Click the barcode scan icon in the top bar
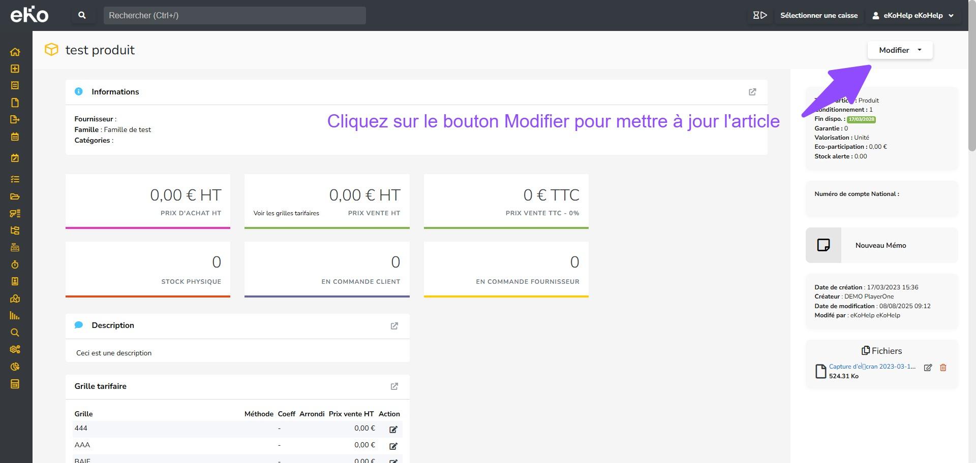 click(759, 15)
